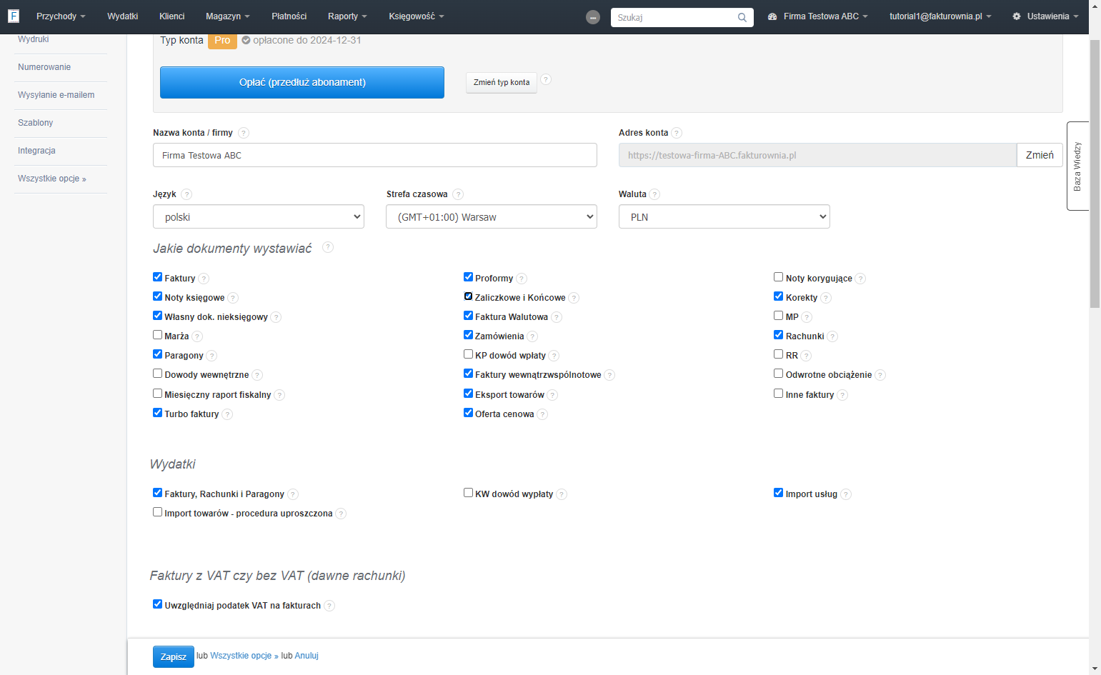Click help icon next to Strefa czasowa

458,194
